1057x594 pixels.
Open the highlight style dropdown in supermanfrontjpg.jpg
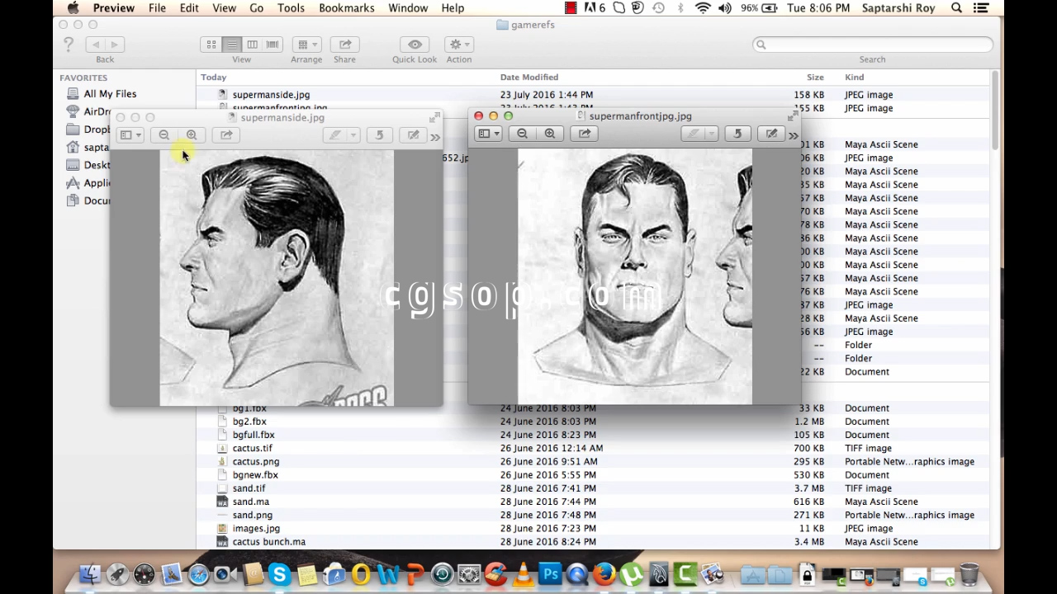tap(711, 134)
